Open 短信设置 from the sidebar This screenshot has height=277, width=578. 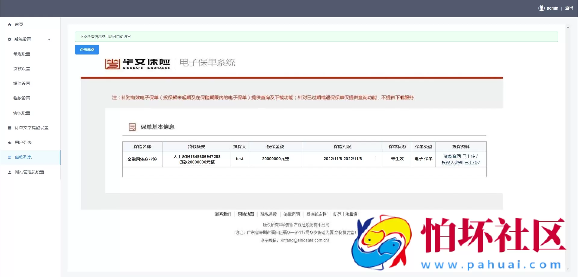pyautogui.click(x=21, y=83)
